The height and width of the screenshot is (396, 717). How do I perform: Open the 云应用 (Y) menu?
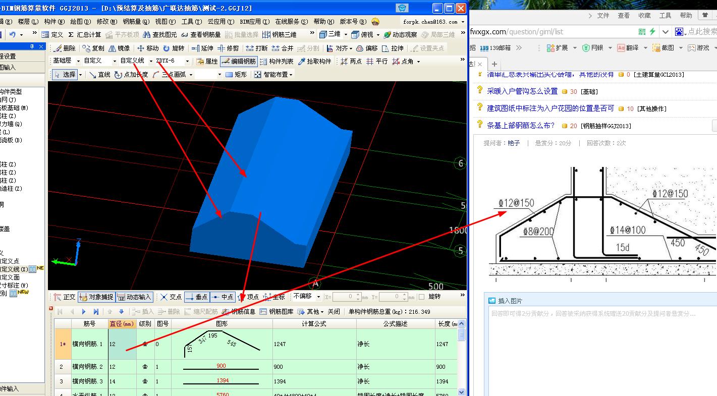coord(220,22)
